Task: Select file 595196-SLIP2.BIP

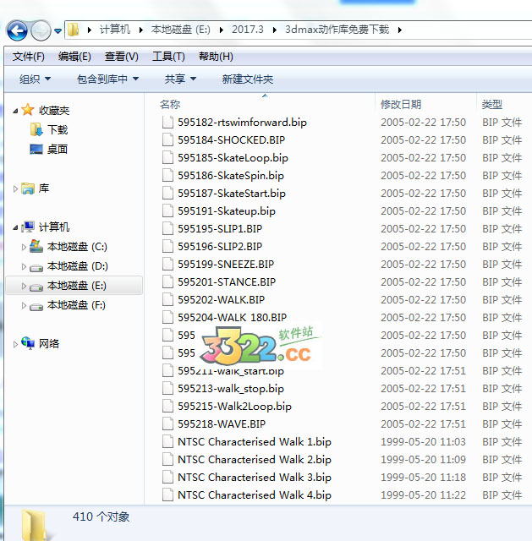Action: coord(220,246)
